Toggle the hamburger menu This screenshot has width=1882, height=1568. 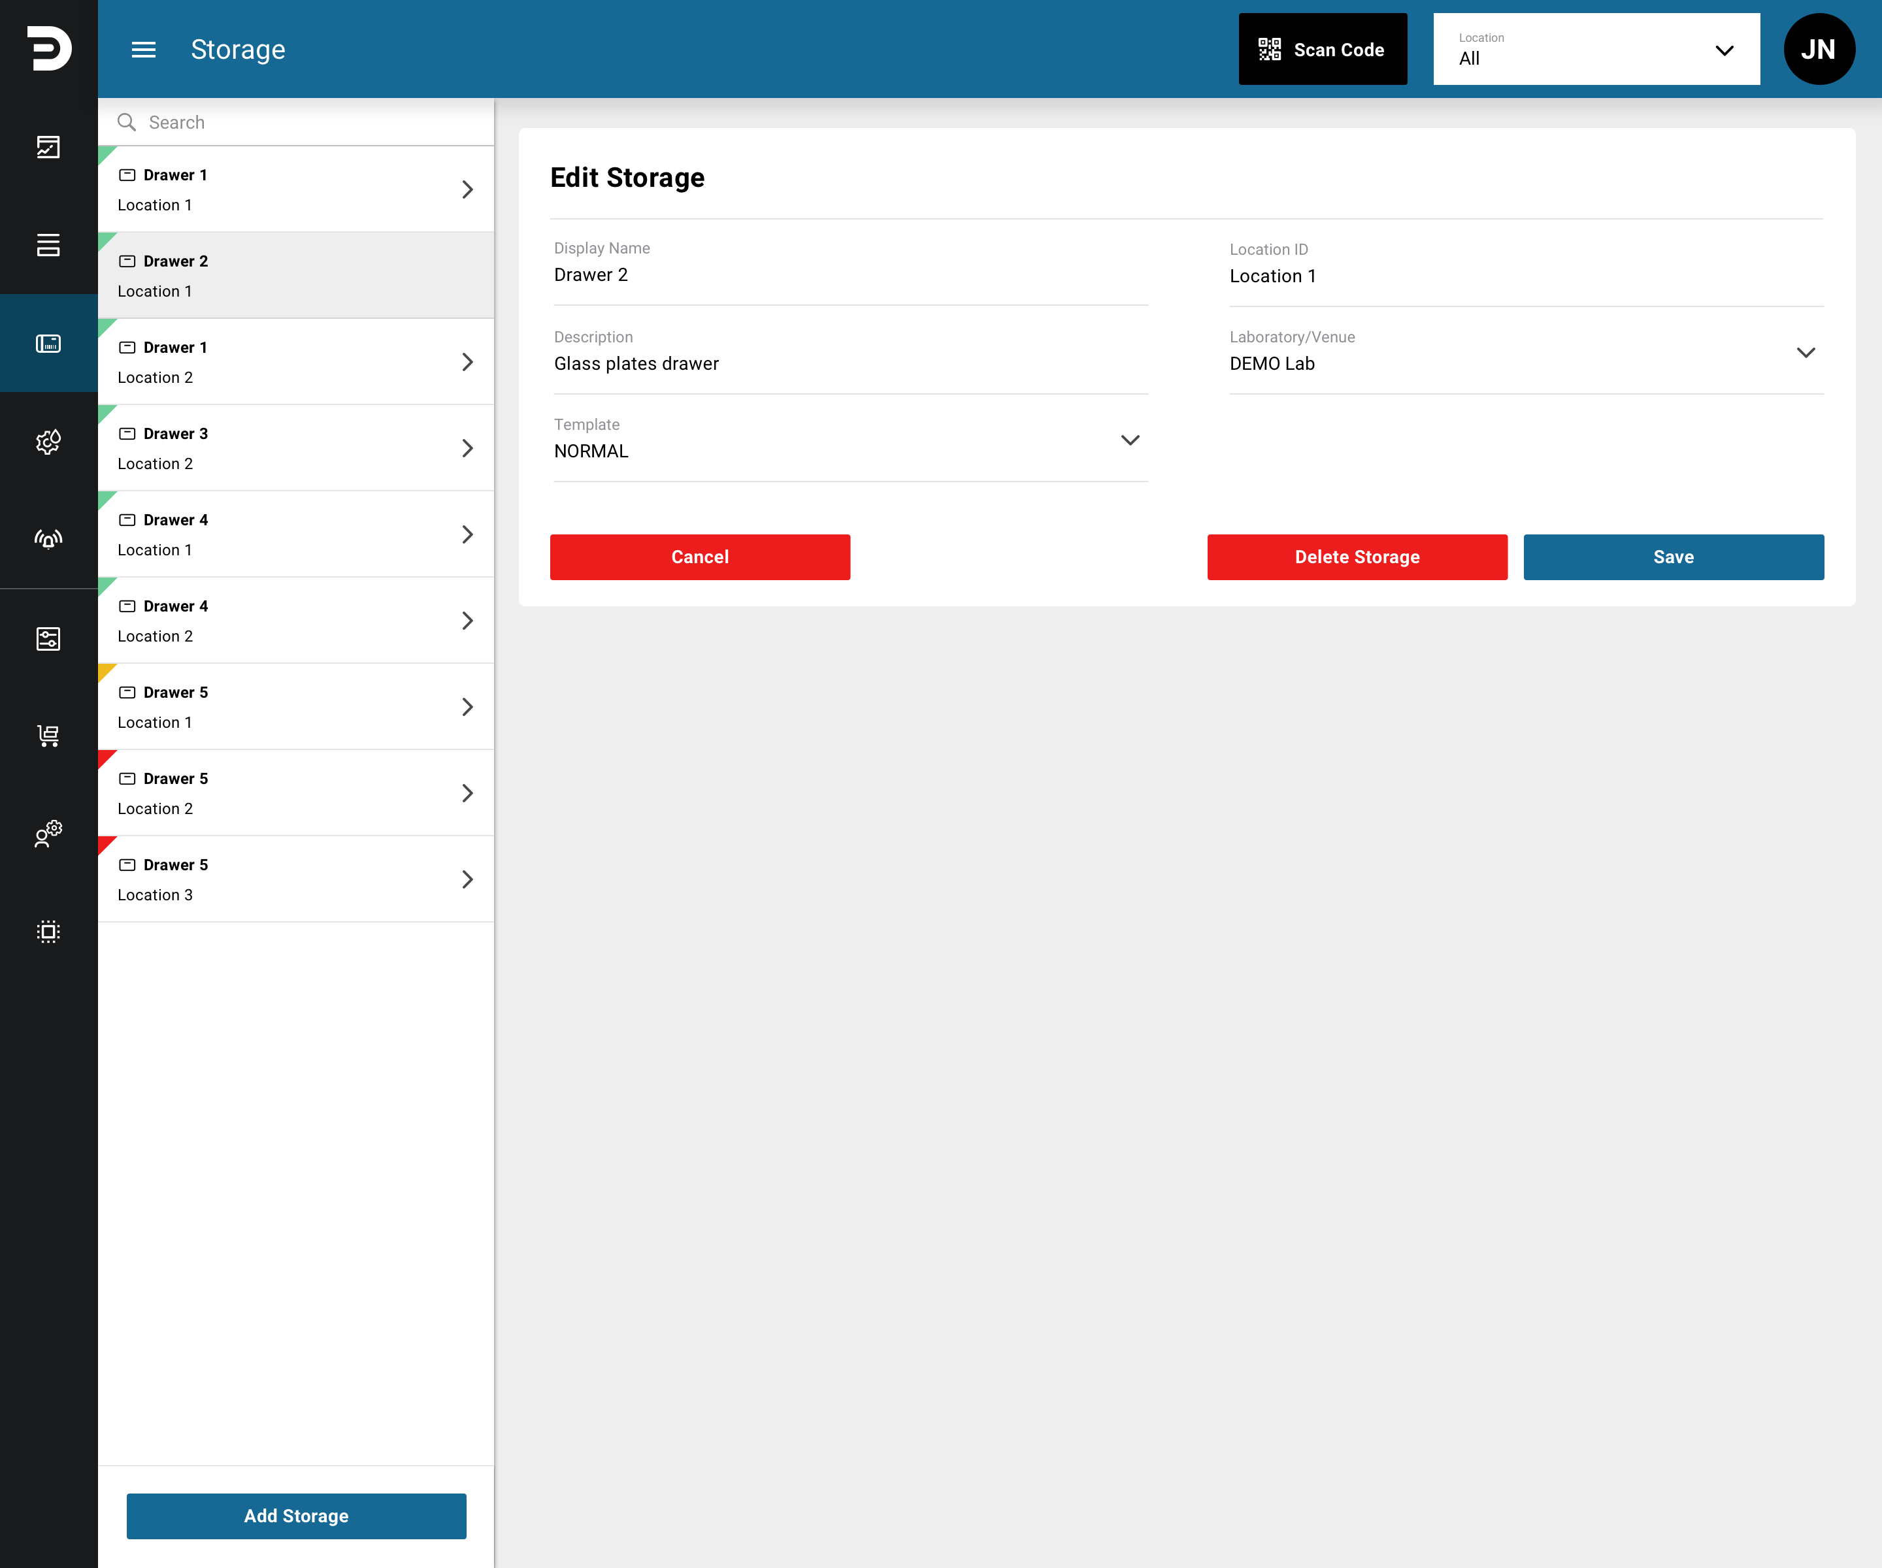pos(143,49)
